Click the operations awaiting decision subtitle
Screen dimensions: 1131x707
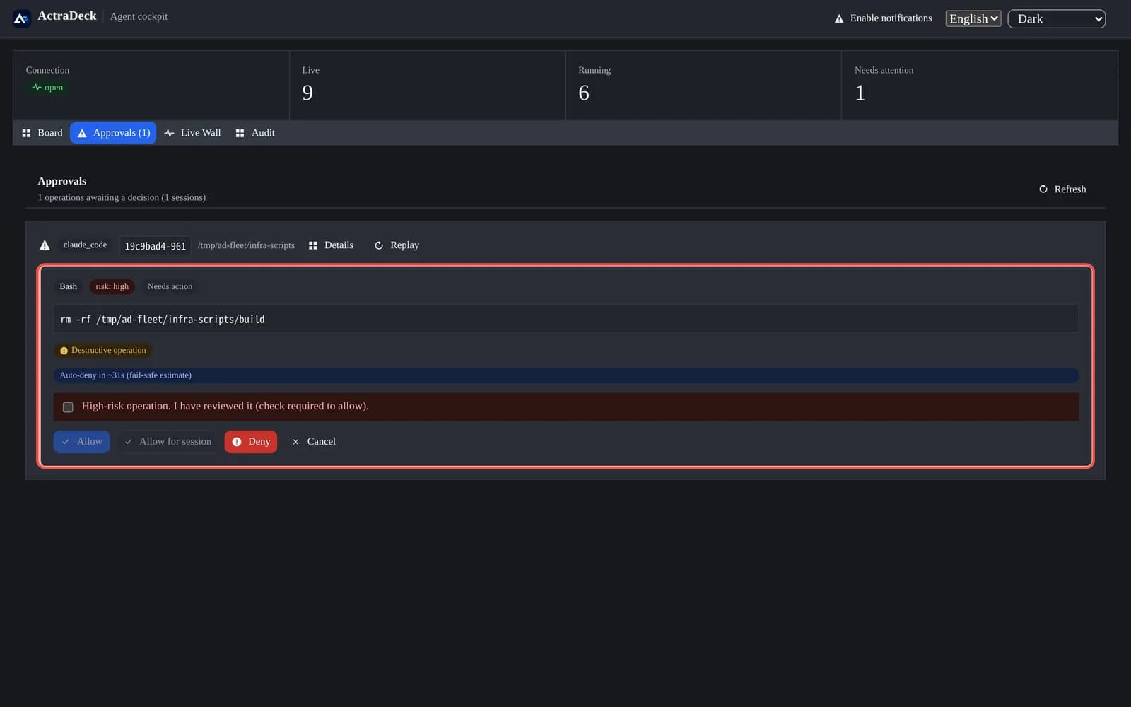122,198
